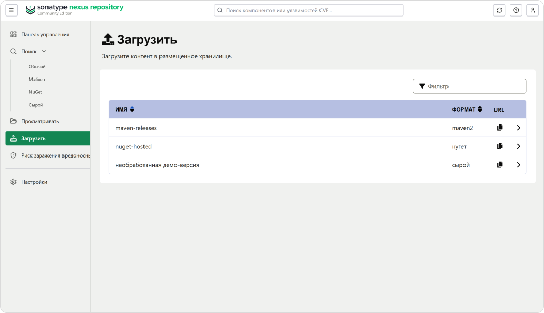Screen dimensions: 544x313
Task: Click the Sonatype Nexus Repository logo
Action: click(75, 10)
